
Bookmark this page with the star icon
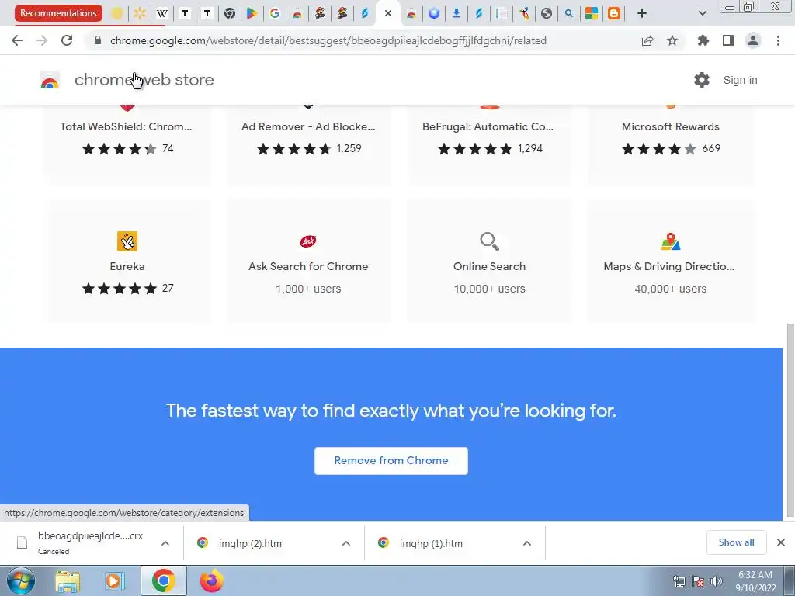pos(672,40)
